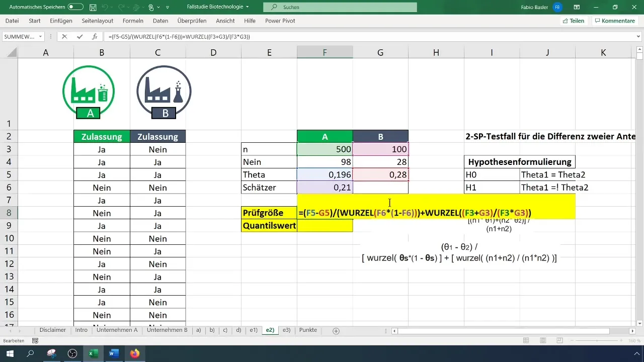Open the Daten ribbon tab

pyautogui.click(x=160, y=21)
